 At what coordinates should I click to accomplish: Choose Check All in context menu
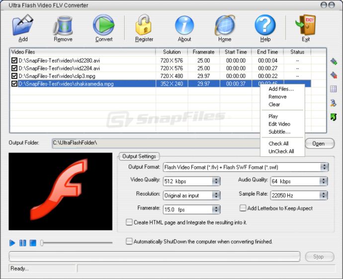coord(278,143)
